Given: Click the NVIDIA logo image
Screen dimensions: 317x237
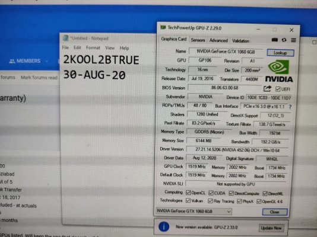Looking at the screenshot, I should click(279, 71).
